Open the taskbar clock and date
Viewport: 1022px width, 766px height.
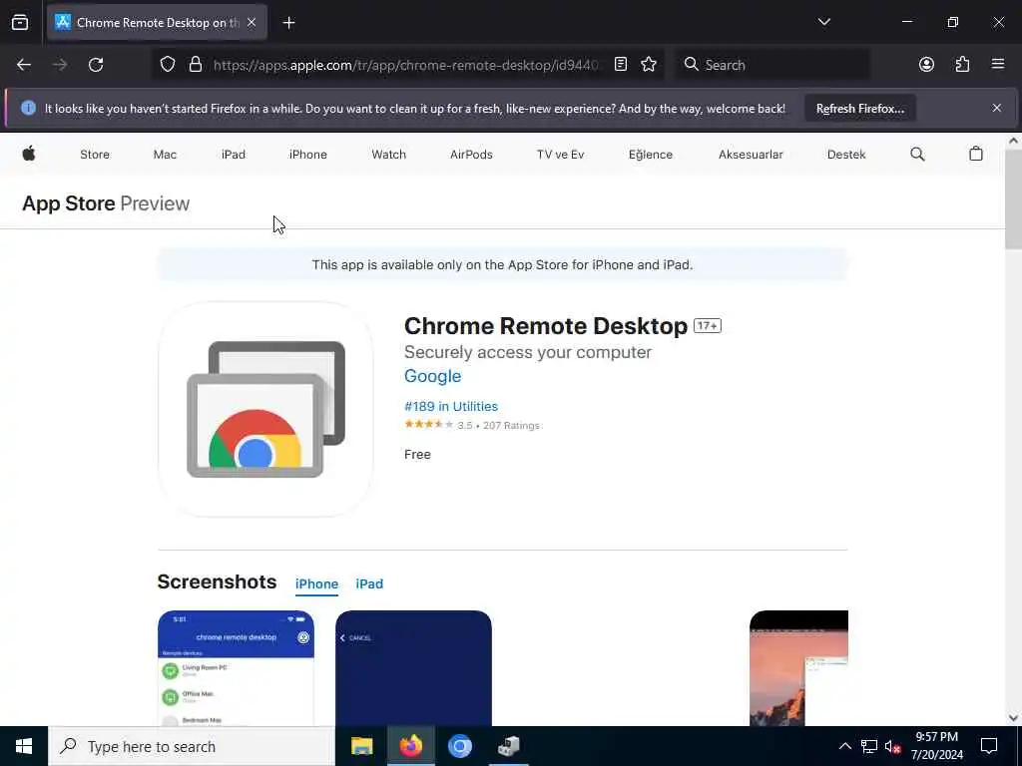pyautogui.click(x=936, y=746)
